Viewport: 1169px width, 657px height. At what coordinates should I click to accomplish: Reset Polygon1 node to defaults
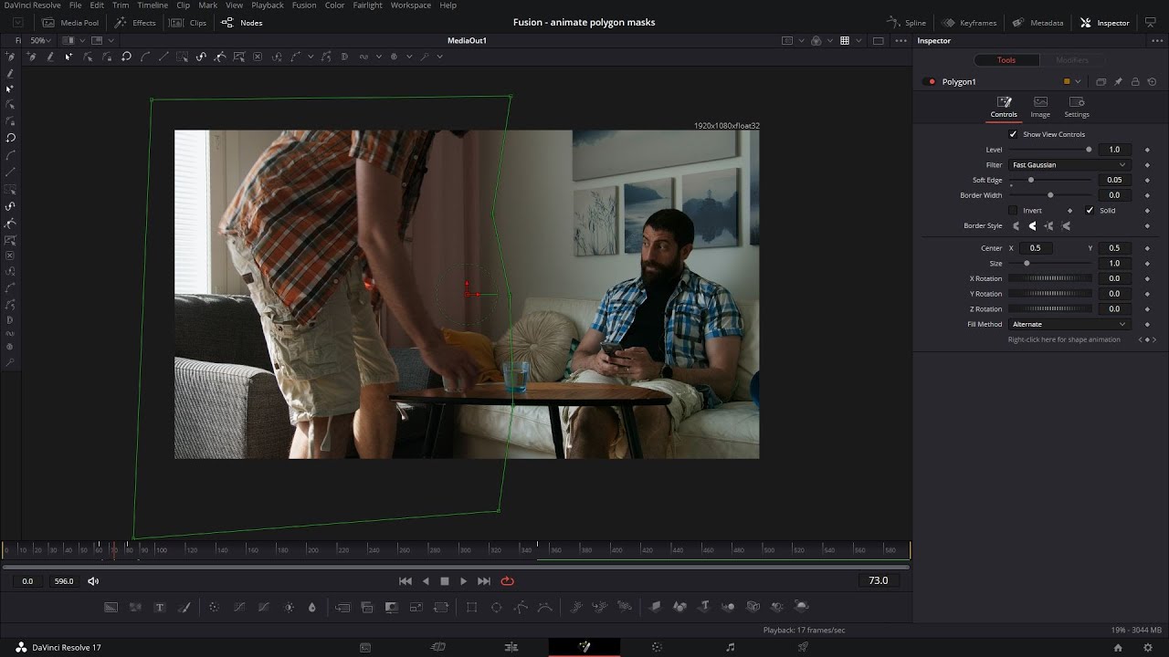click(1153, 82)
